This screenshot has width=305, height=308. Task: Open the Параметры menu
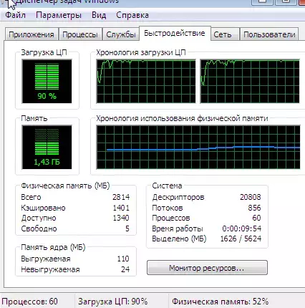tap(59, 15)
